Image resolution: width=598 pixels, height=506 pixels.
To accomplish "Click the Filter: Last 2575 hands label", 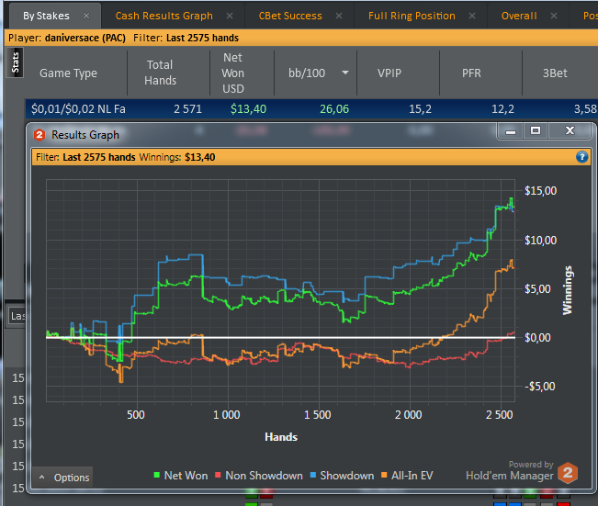I will pos(186,38).
